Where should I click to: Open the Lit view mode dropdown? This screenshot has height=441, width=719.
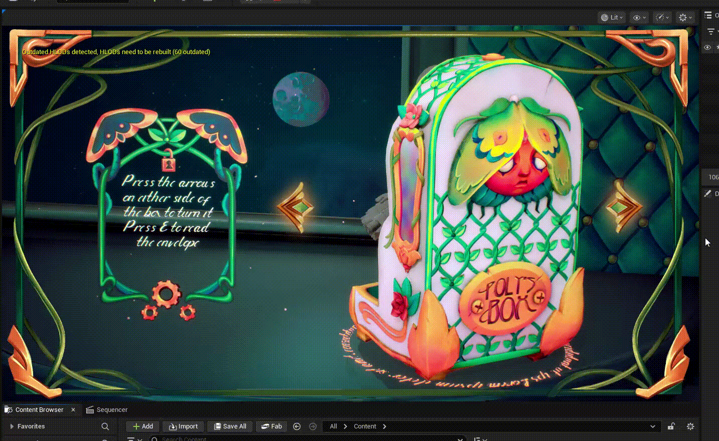tap(612, 18)
